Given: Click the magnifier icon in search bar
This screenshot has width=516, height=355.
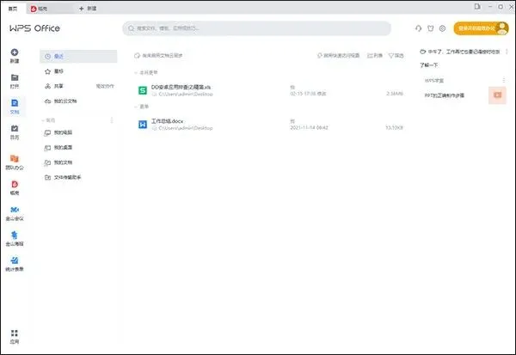Looking at the screenshot, I should (131, 28).
